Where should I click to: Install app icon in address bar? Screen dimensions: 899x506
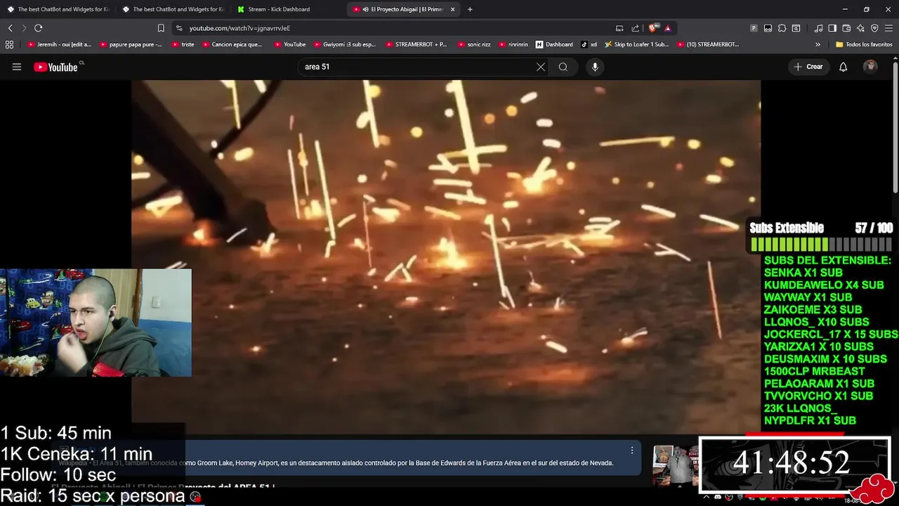coord(619,28)
